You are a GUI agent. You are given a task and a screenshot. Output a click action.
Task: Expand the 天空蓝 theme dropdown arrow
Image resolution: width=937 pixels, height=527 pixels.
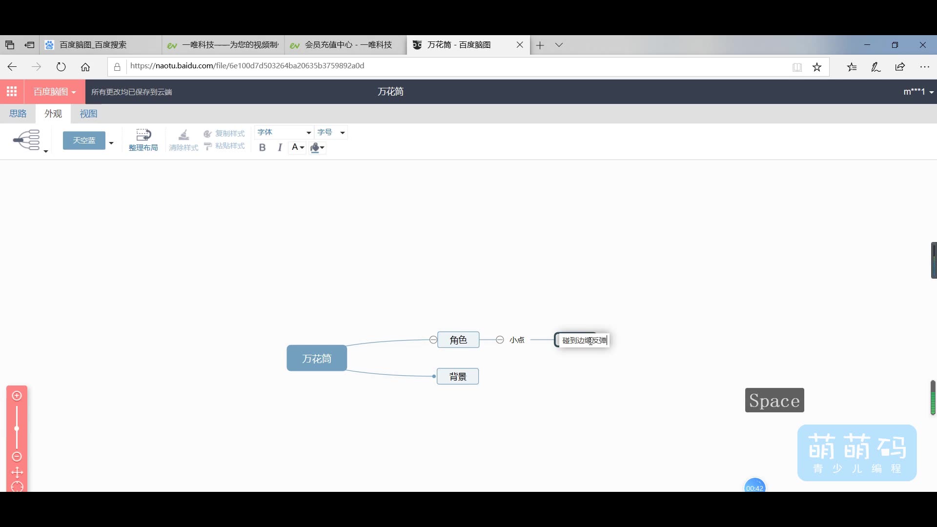tap(111, 143)
